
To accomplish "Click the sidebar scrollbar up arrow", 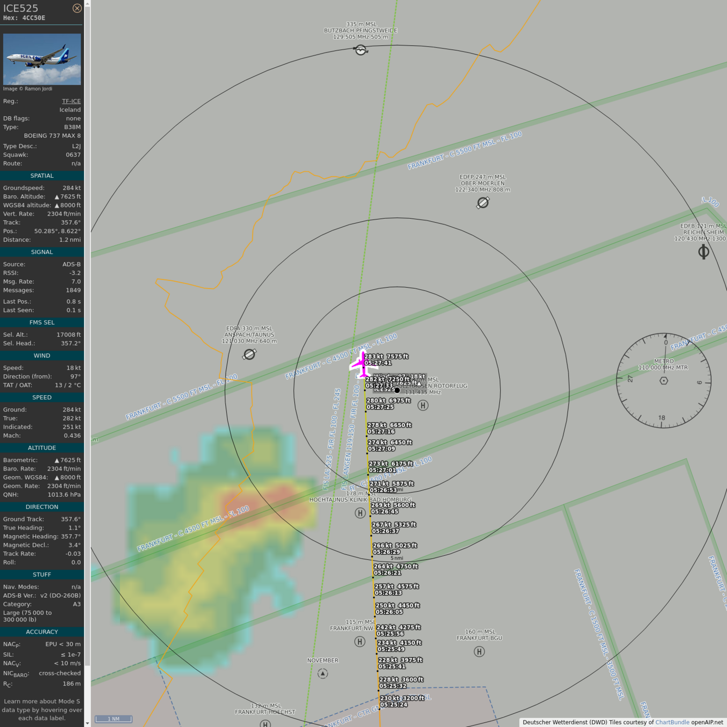I will [x=87, y=4].
